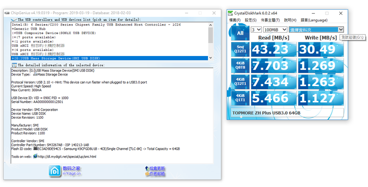Click the 4KiB Q1T1 read value 5.466
The height and width of the screenshot is (187, 368).
click(273, 98)
